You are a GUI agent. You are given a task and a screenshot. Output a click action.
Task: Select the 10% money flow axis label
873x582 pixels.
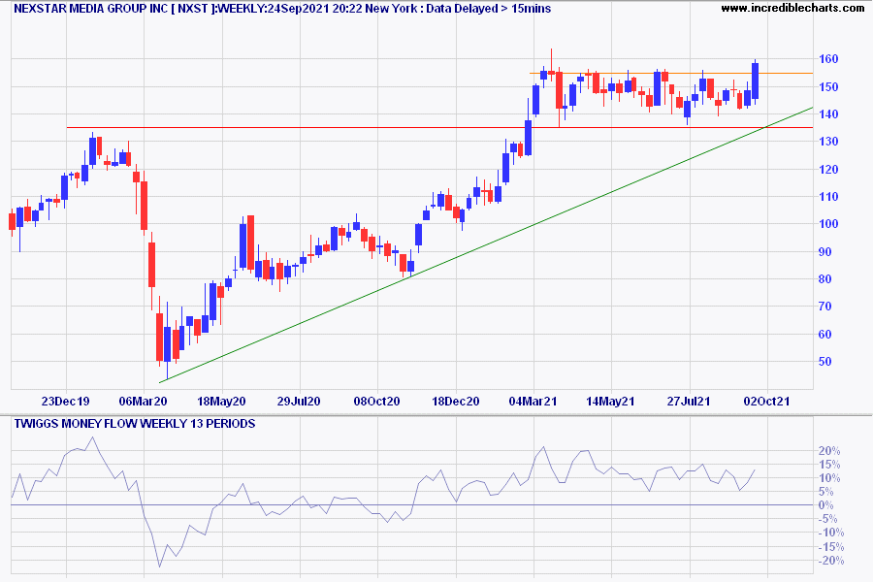[x=829, y=478]
